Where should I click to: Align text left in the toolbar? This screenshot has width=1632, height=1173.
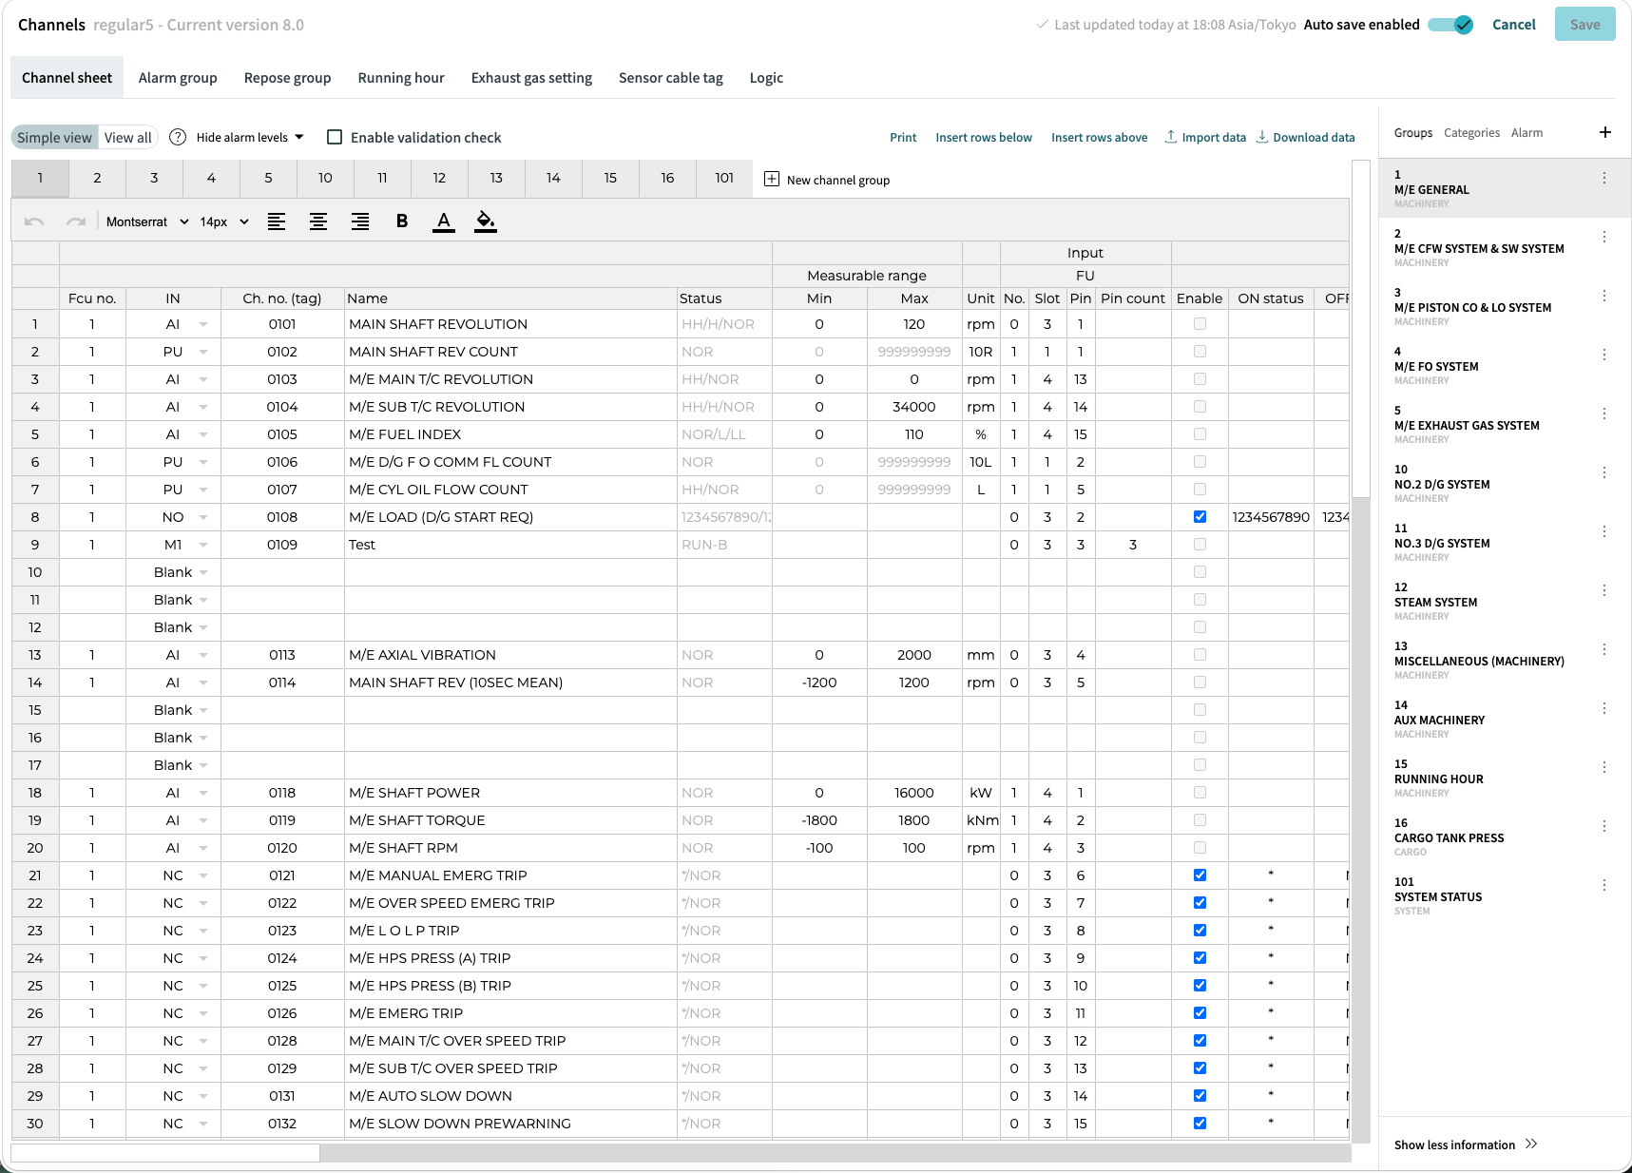[x=277, y=221]
